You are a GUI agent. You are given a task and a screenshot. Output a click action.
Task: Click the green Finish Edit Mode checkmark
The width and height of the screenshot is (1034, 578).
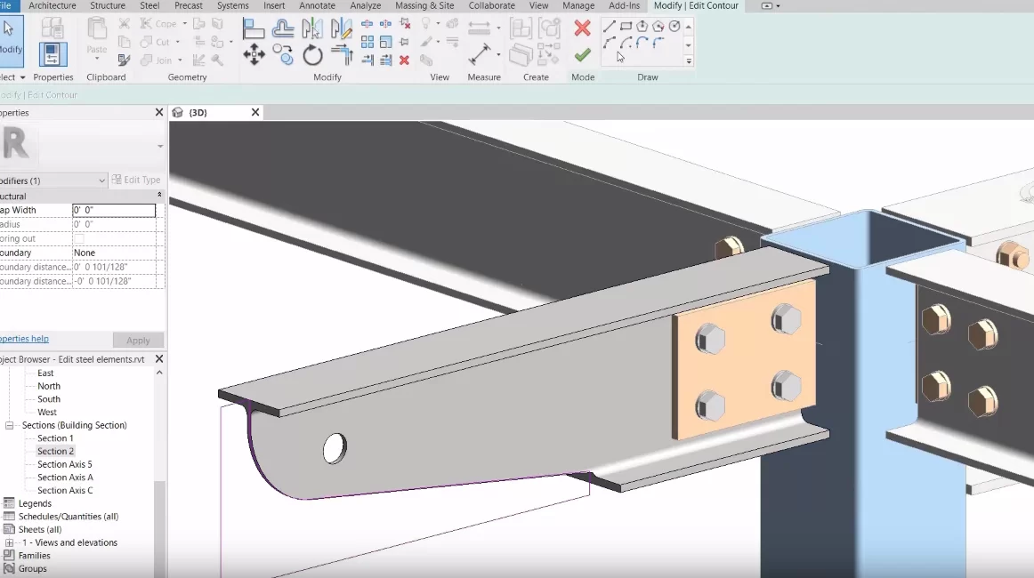pyautogui.click(x=582, y=55)
